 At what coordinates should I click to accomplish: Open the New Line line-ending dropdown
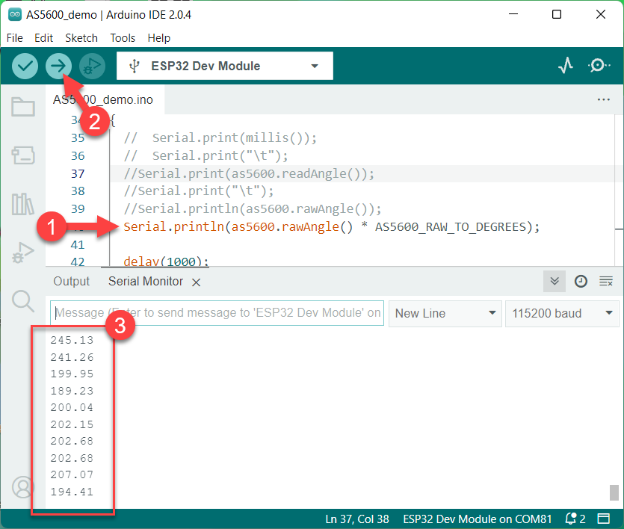(445, 313)
